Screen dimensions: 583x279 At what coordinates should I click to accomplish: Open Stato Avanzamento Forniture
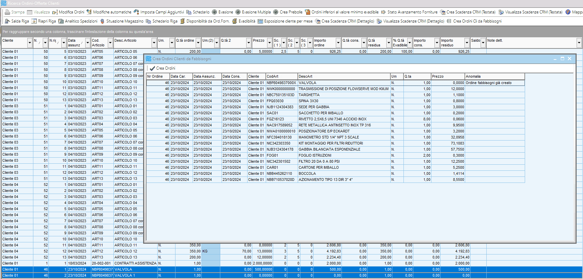pyautogui.click(x=409, y=12)
